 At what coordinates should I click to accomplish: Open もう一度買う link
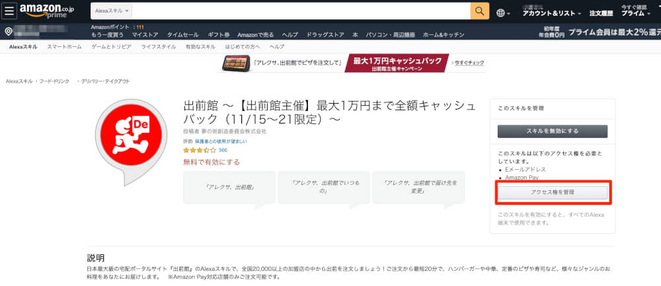107,34
